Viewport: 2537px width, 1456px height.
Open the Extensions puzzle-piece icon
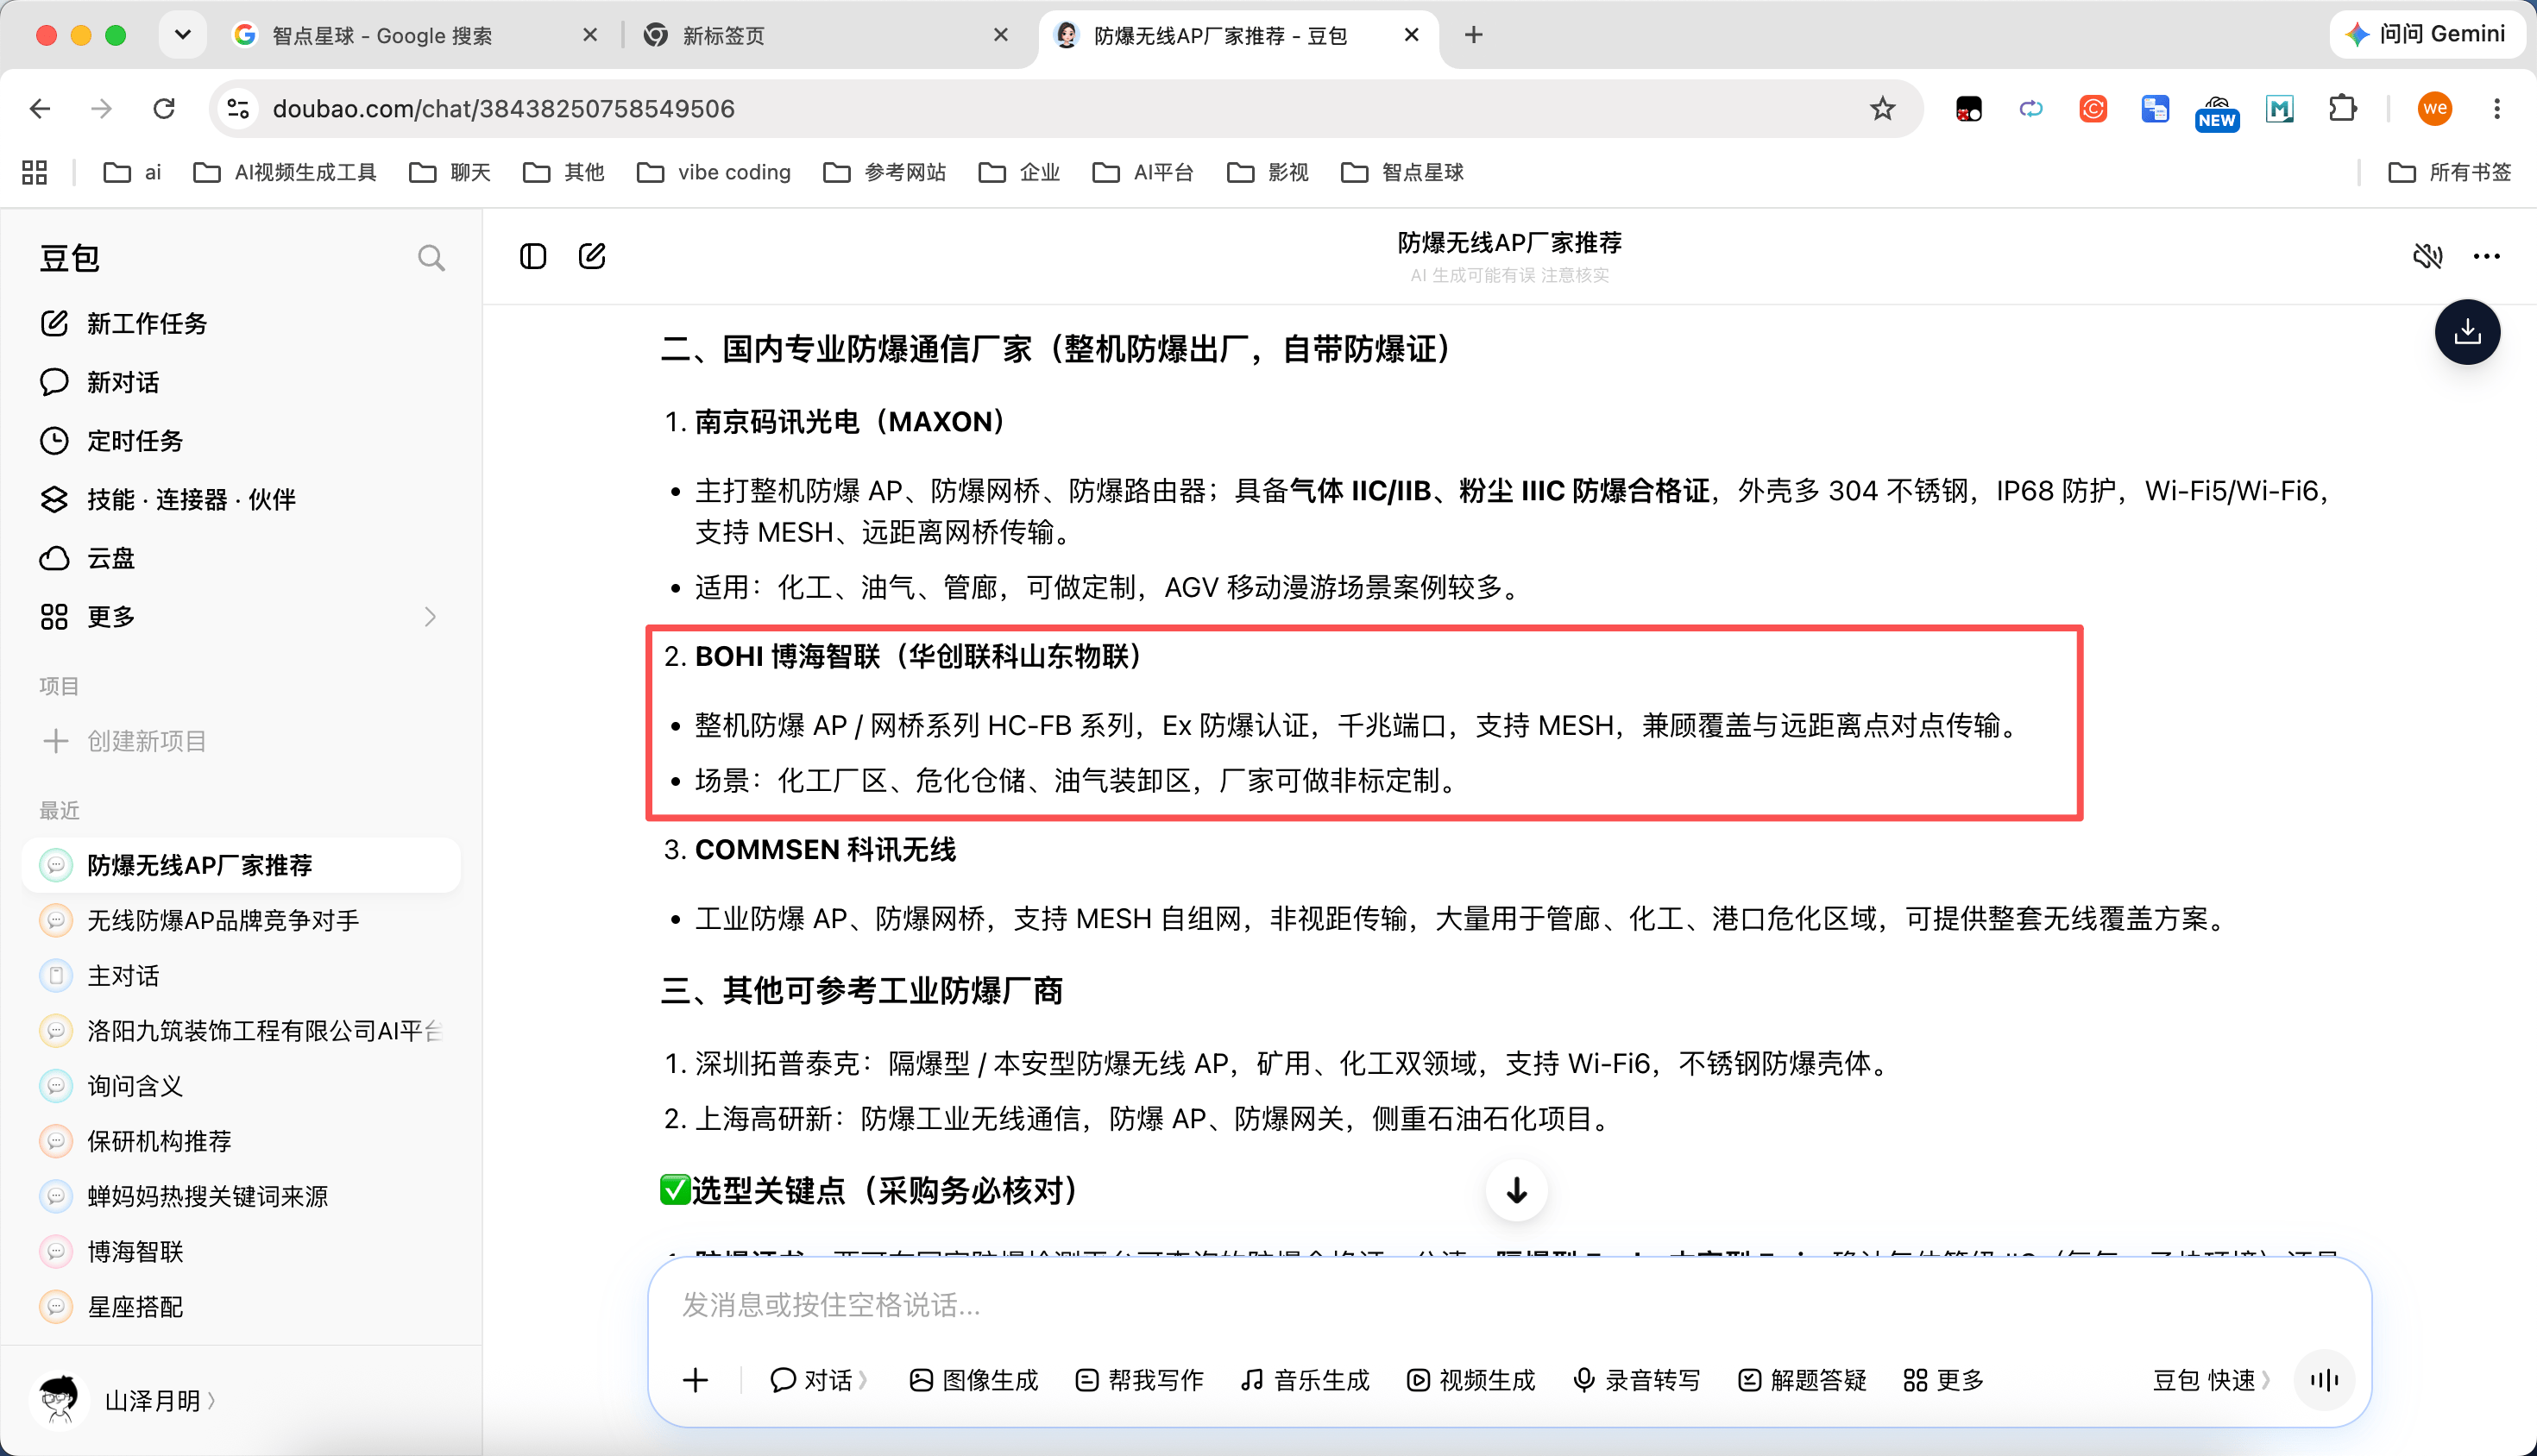tap(2342, 108)
